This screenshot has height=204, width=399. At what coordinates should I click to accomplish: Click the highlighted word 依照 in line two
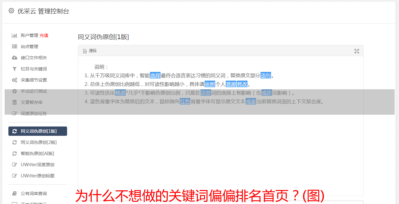click(210, 84)
